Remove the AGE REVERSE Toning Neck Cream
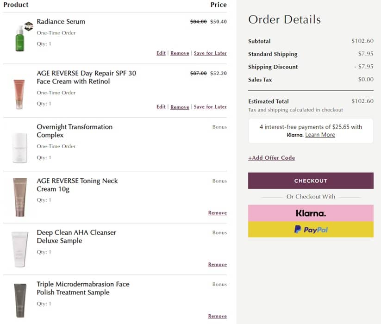381x324 pixels. point(217,213)
